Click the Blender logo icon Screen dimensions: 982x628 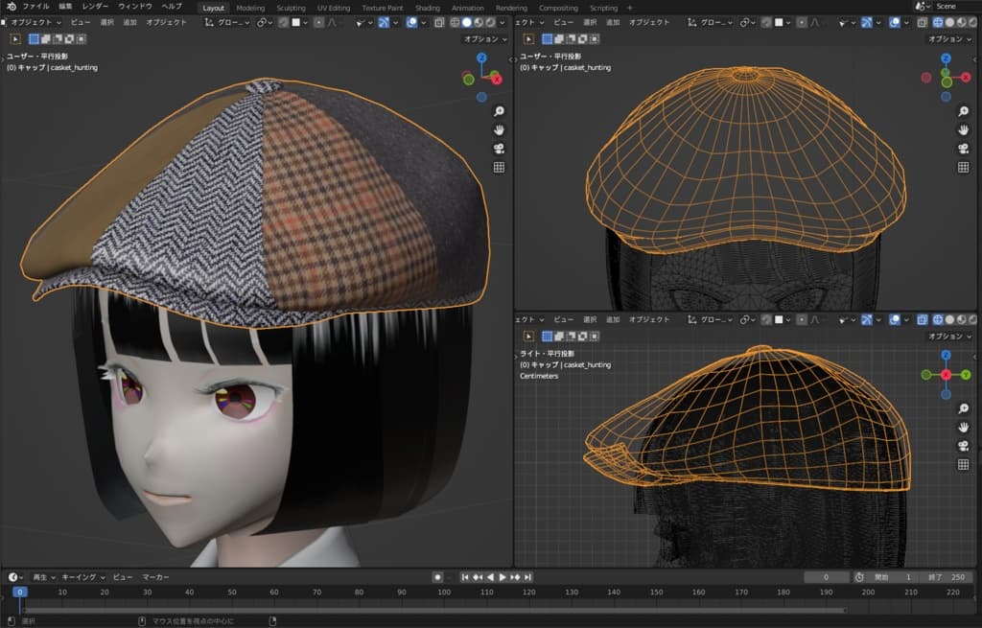pos(11,7)
